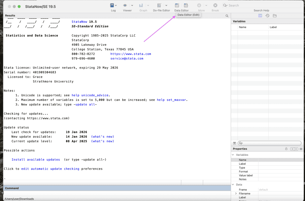
Task: Toggle the variables filter button
Action: coord(234,143)
